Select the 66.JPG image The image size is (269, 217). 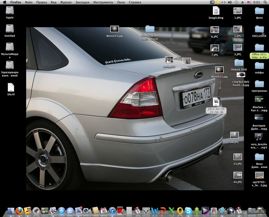[234, 135]
